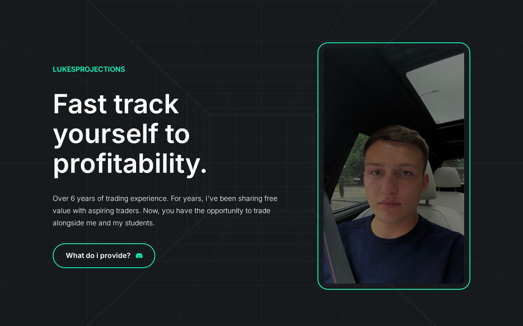Click the LUKESPROJECTIONS brand label

click(x=89, y=69)
